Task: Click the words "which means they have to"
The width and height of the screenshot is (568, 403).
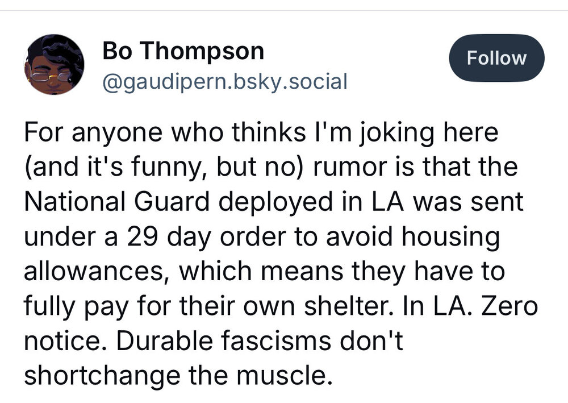Action: [x=342, y=271]
